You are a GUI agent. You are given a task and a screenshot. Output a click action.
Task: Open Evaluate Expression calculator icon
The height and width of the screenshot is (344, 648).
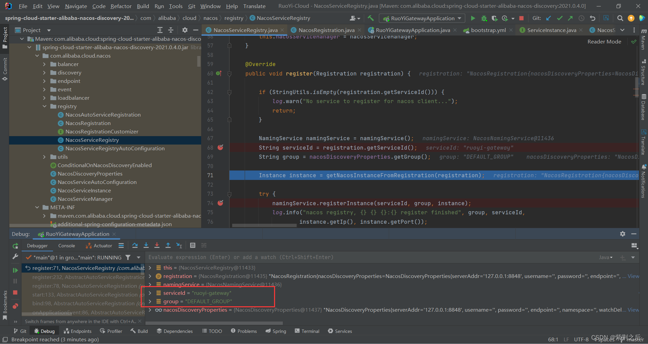click(x=193, y=245)
